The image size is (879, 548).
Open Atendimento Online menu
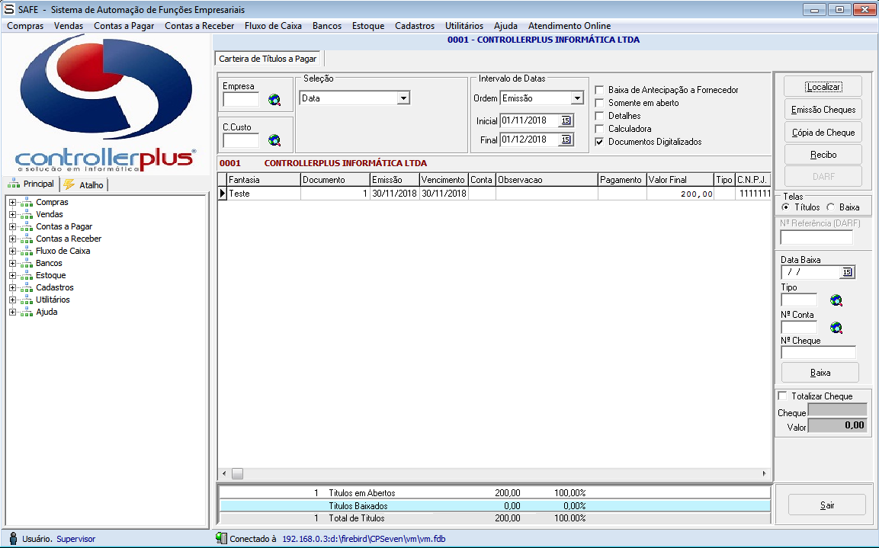[569, 26]
